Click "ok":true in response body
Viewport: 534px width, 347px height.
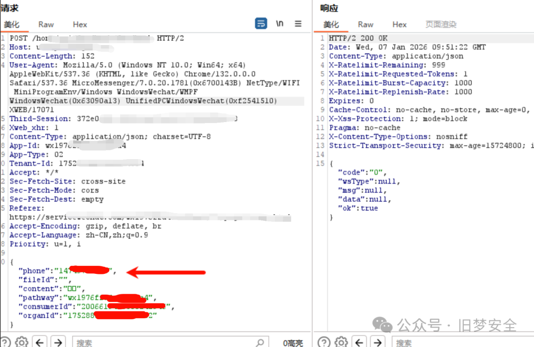357,208
